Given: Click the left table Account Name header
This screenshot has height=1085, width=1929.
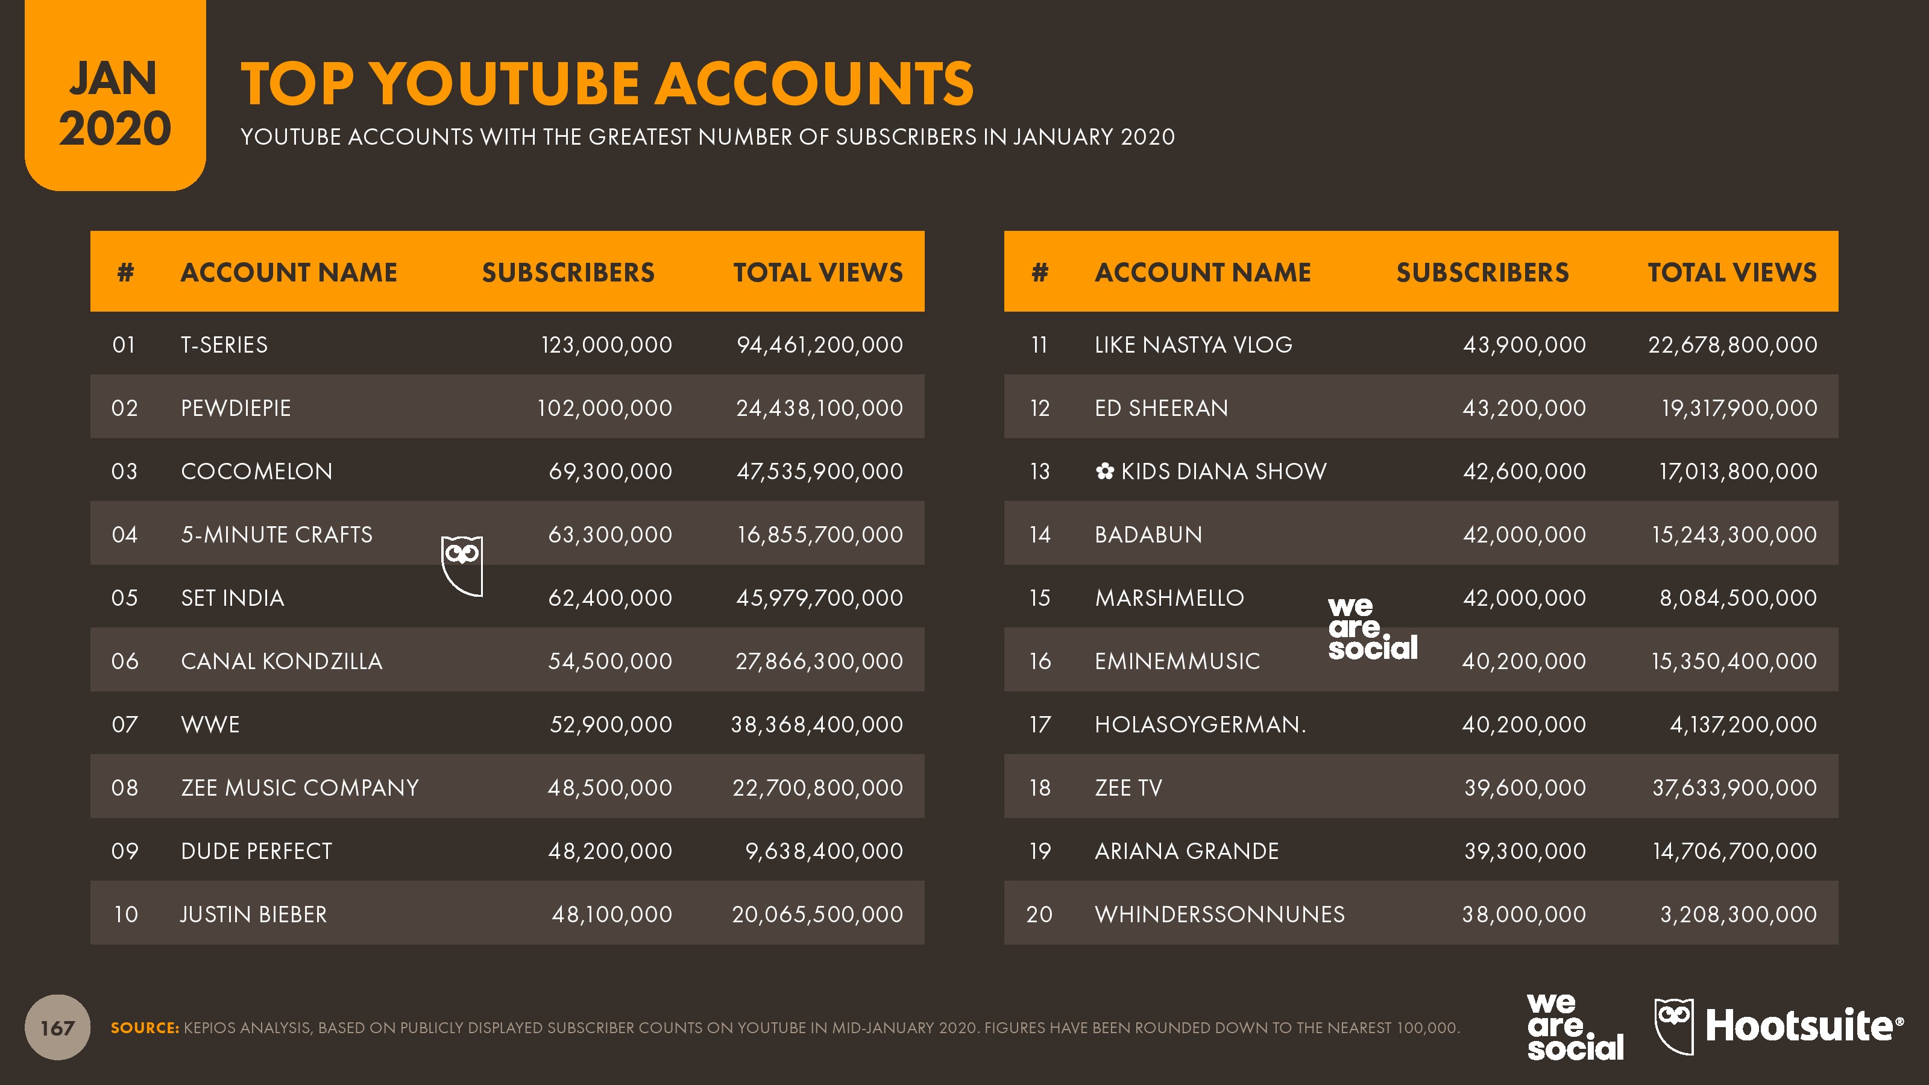Looking at the screenshot, I should click(x=288, y=272).
